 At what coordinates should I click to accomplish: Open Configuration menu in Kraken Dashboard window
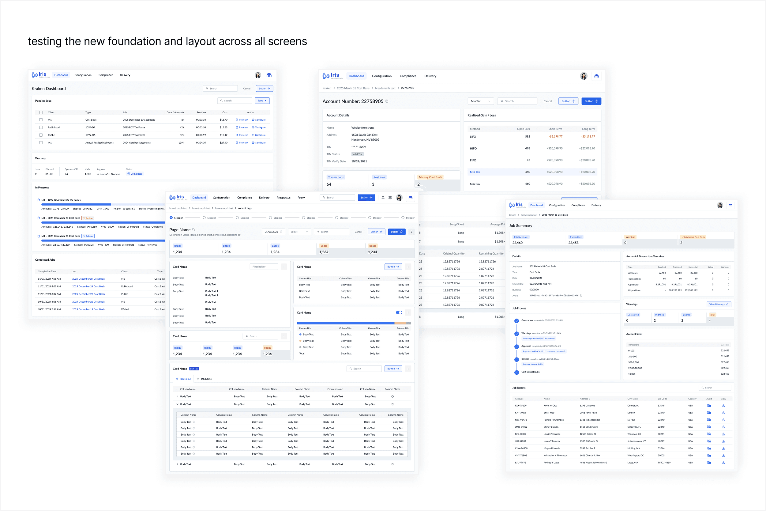[83, 75]
